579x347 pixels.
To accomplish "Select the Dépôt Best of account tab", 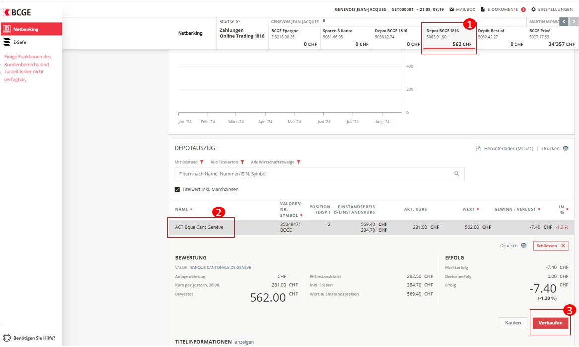I will point(500,37).
